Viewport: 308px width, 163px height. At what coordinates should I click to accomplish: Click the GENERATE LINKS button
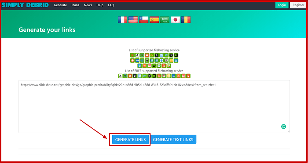(130, 140)
